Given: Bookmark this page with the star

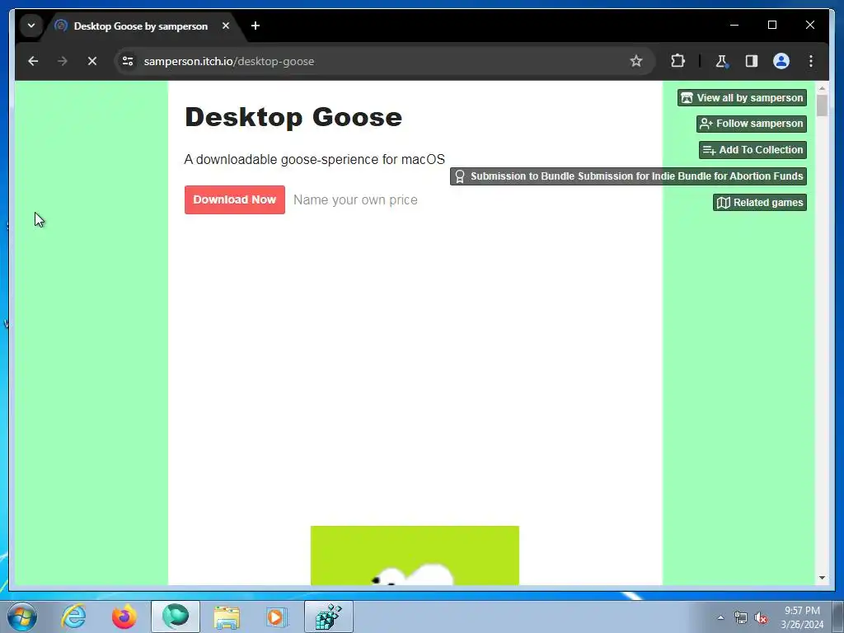Looking at the screenshot, I should (x=635, y=61).
